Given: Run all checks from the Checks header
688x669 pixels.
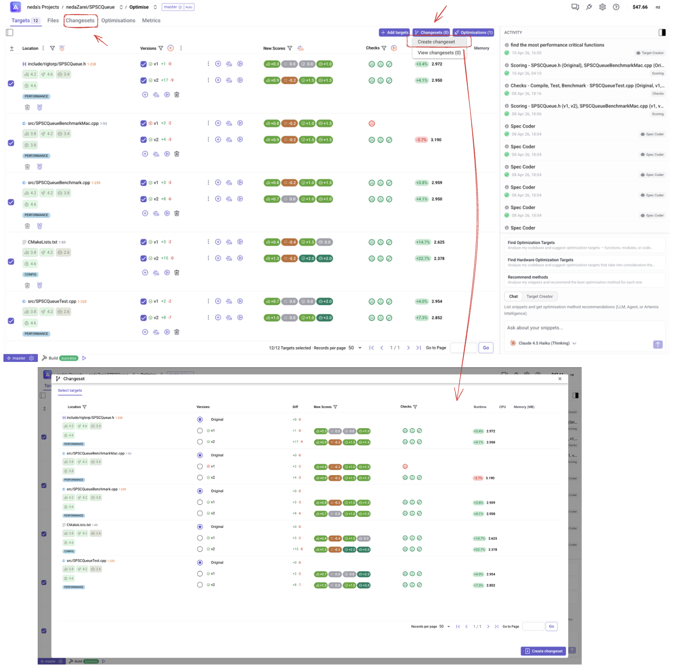Looking at the screenshot, I should [x=394, y=48].
